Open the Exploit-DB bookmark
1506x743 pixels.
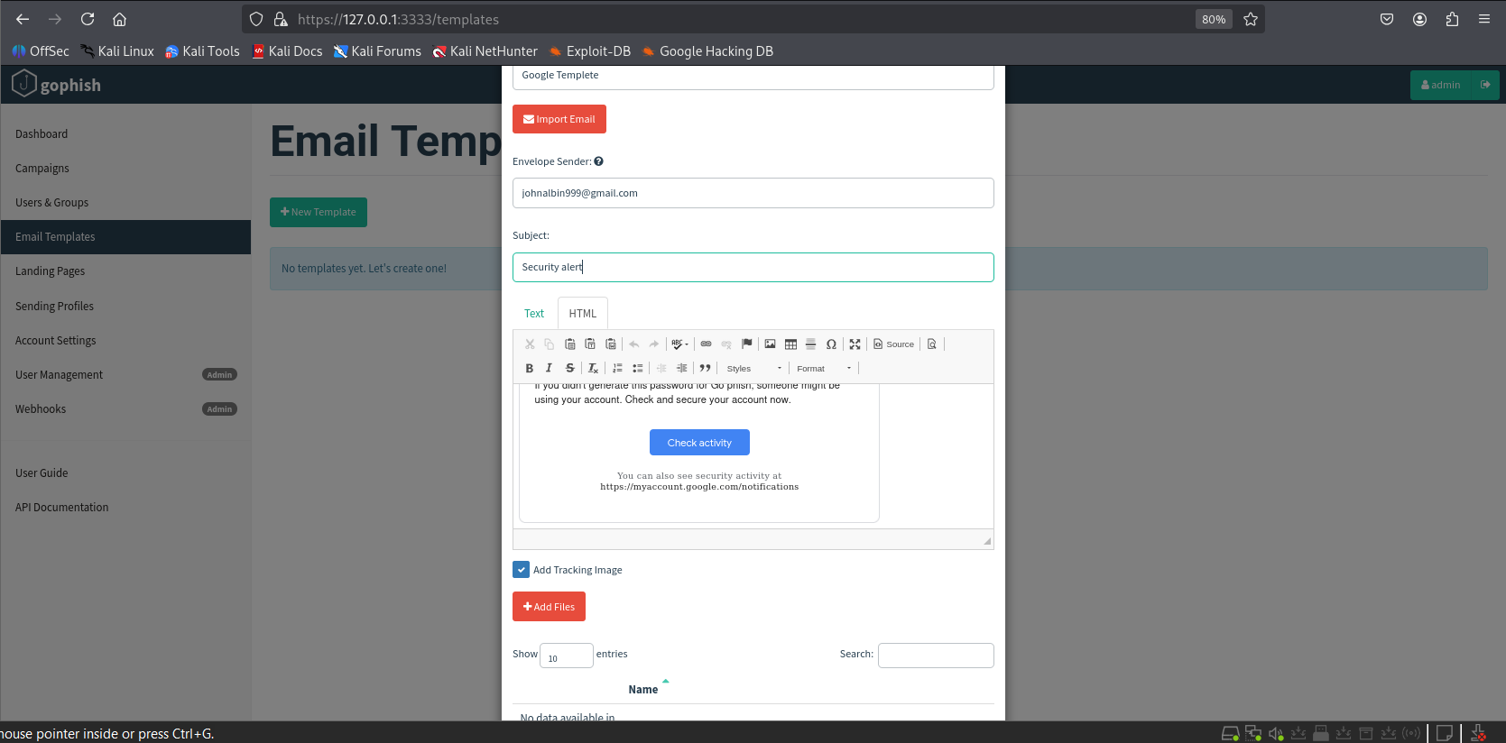pyautogui.click(x=590, y=51)
